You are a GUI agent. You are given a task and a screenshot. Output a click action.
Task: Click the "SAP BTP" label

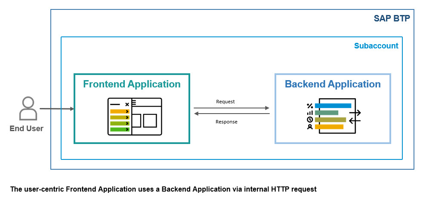(x=392, y=18)
